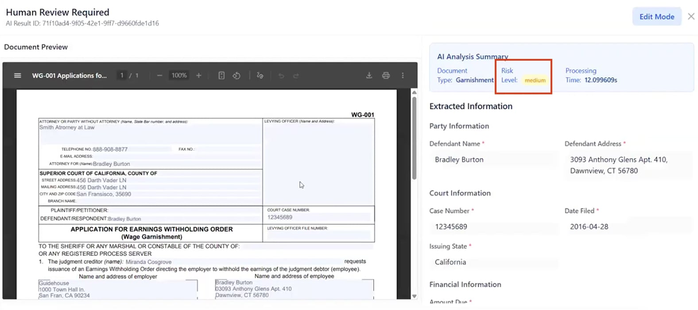The width and height of the screenshot is (698, 310).
Task: Click the PDF page number field
Action: tap(122, 76)
